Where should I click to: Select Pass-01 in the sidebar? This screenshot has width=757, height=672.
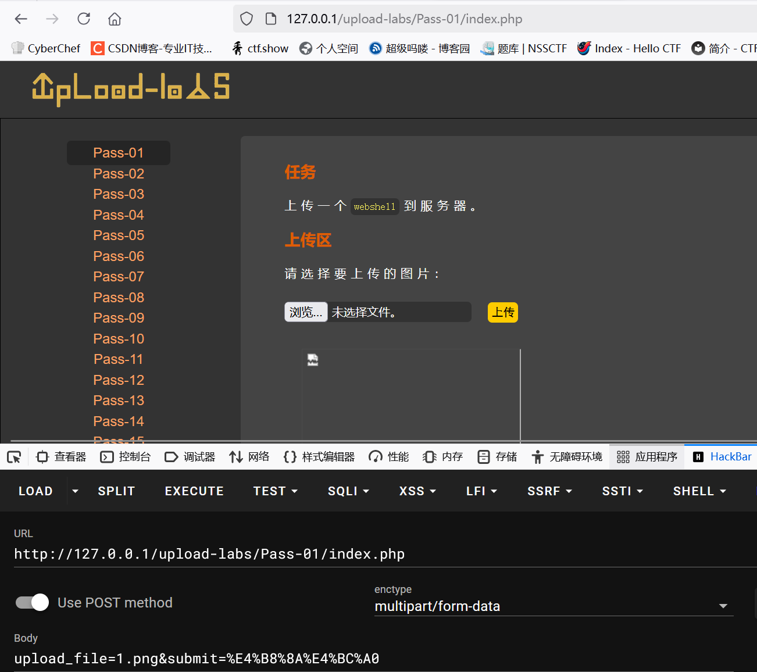(119, 153)
